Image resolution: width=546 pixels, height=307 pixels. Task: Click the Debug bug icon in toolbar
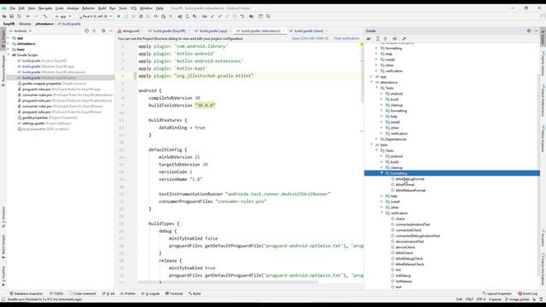point(141,16)
